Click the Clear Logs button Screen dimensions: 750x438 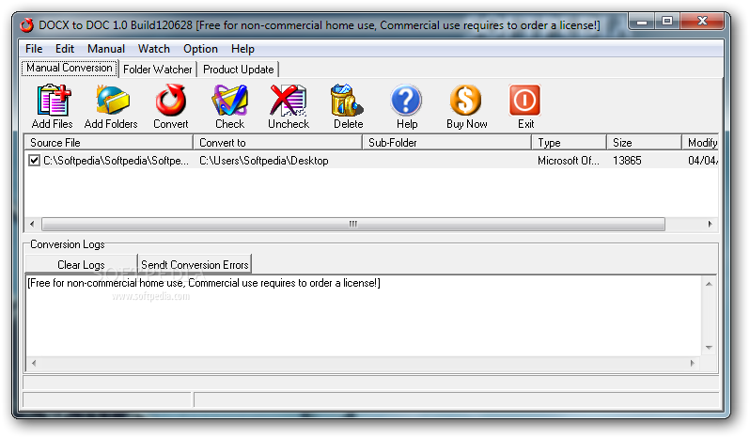tap(82, 264)
